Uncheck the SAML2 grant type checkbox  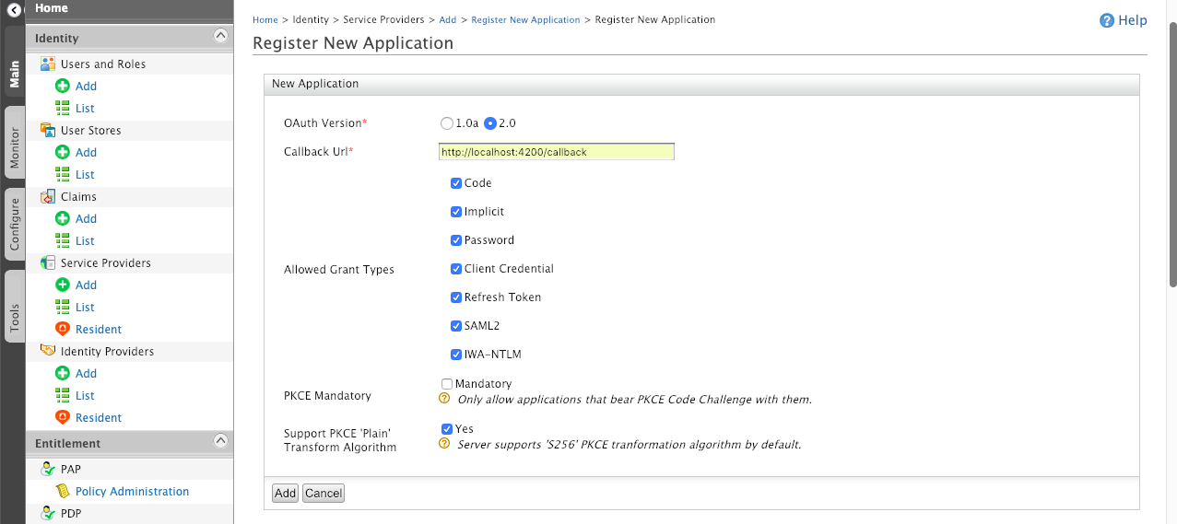coord(455,326)
